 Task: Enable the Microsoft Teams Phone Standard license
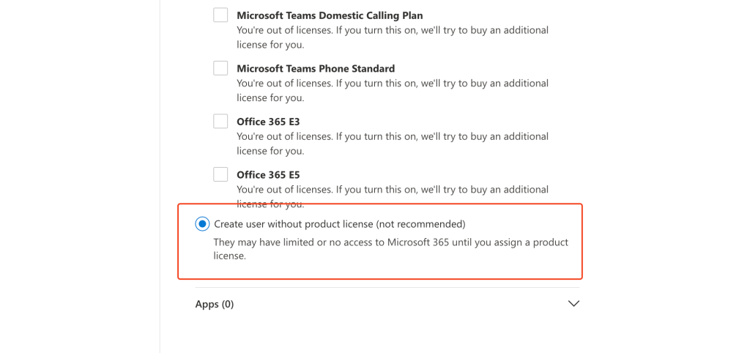pos(220,68)
